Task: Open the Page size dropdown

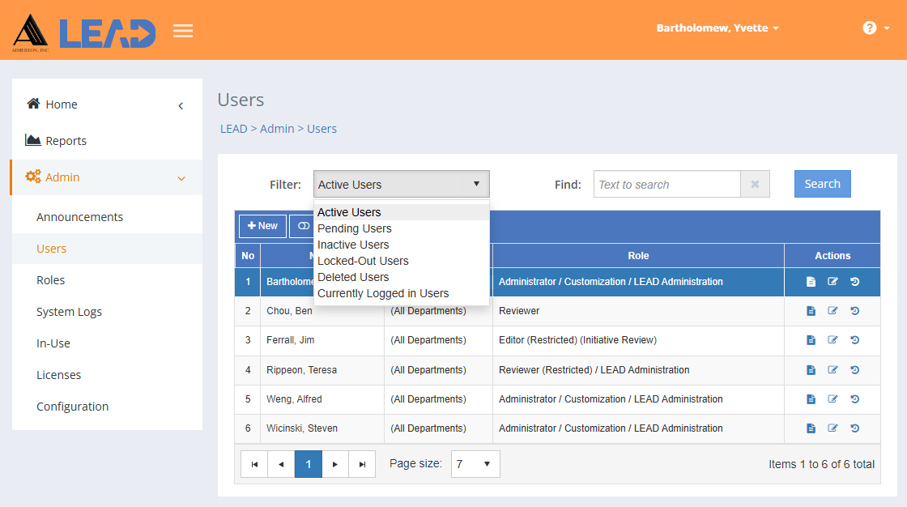Action: (x=475, y=463)
